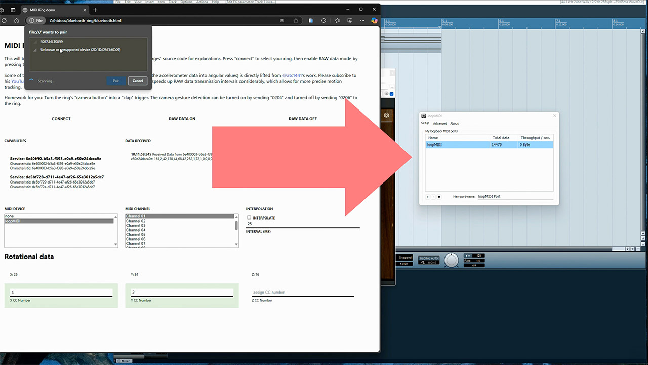Click the Z CC number input field

[303, 293]
